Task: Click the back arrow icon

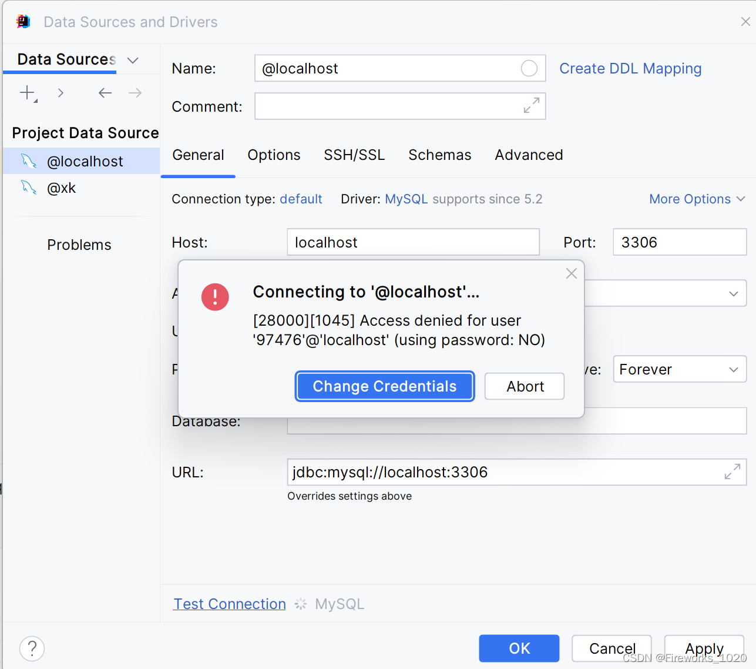Action: [x=105, y=93]
